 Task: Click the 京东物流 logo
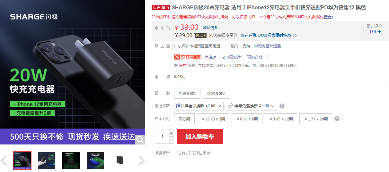click(187, 57)
